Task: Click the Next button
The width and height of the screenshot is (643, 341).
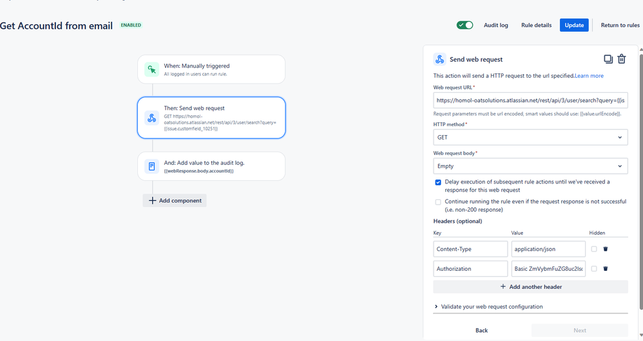Action: click(x=579, y=330)
